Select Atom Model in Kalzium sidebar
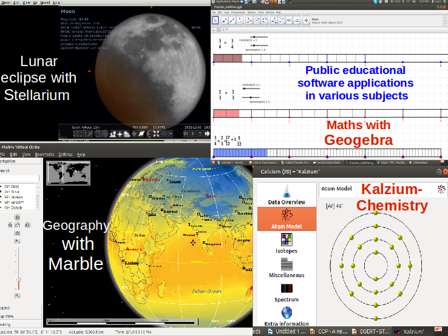 click(x=287, y=219)
